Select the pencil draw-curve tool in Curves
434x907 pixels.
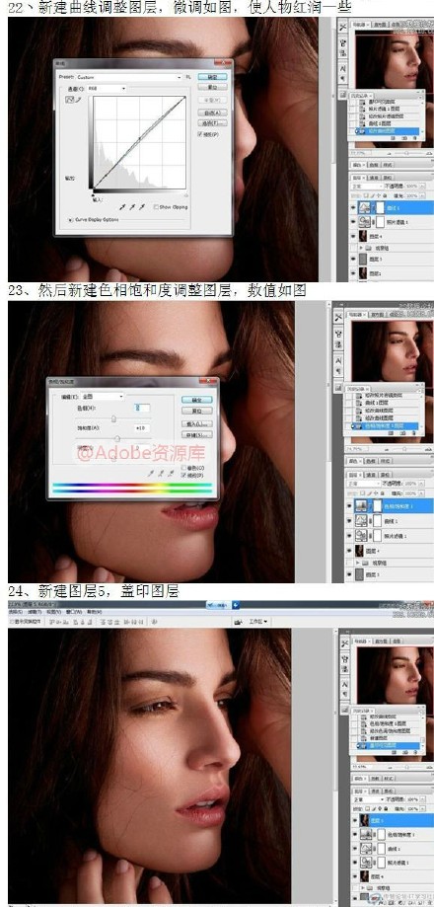click(79, 100)
